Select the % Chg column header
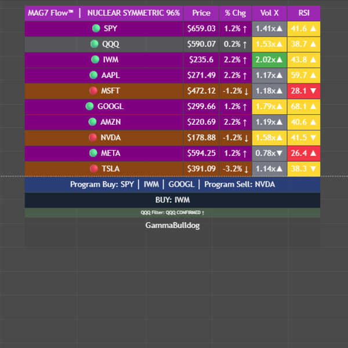Viewport: 348px width, 348px height. [x=235, y=13]
